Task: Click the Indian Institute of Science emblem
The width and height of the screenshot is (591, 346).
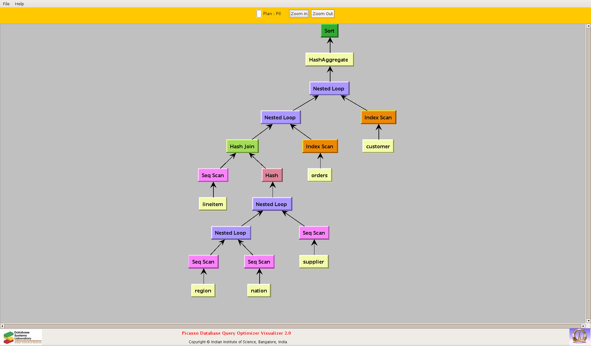Action: point(579,336)
